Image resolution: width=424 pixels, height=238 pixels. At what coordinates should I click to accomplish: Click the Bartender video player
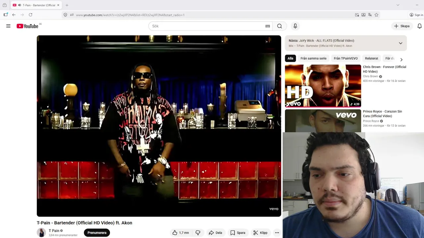(x=159, y=126)
